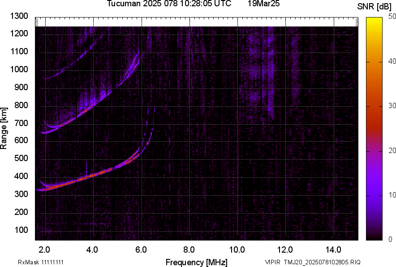Click the range tick label '900'
Image resolution: width=396 pixels, height=267 pixels.
[21, 88]
